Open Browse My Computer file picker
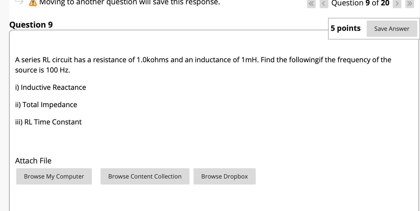 point(54,176)
